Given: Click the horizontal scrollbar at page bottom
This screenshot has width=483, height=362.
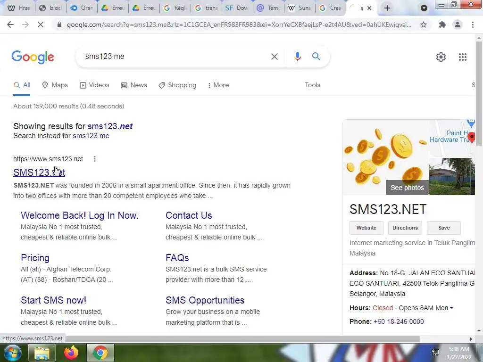Looking at the screenshot, I should (210, 339).
